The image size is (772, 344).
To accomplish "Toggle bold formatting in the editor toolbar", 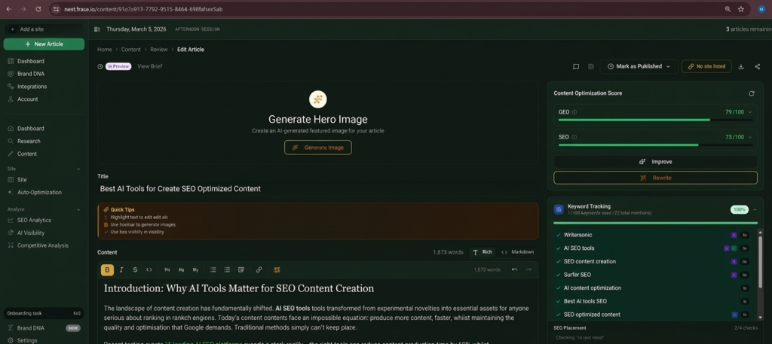I will click(x=107, y=269).
